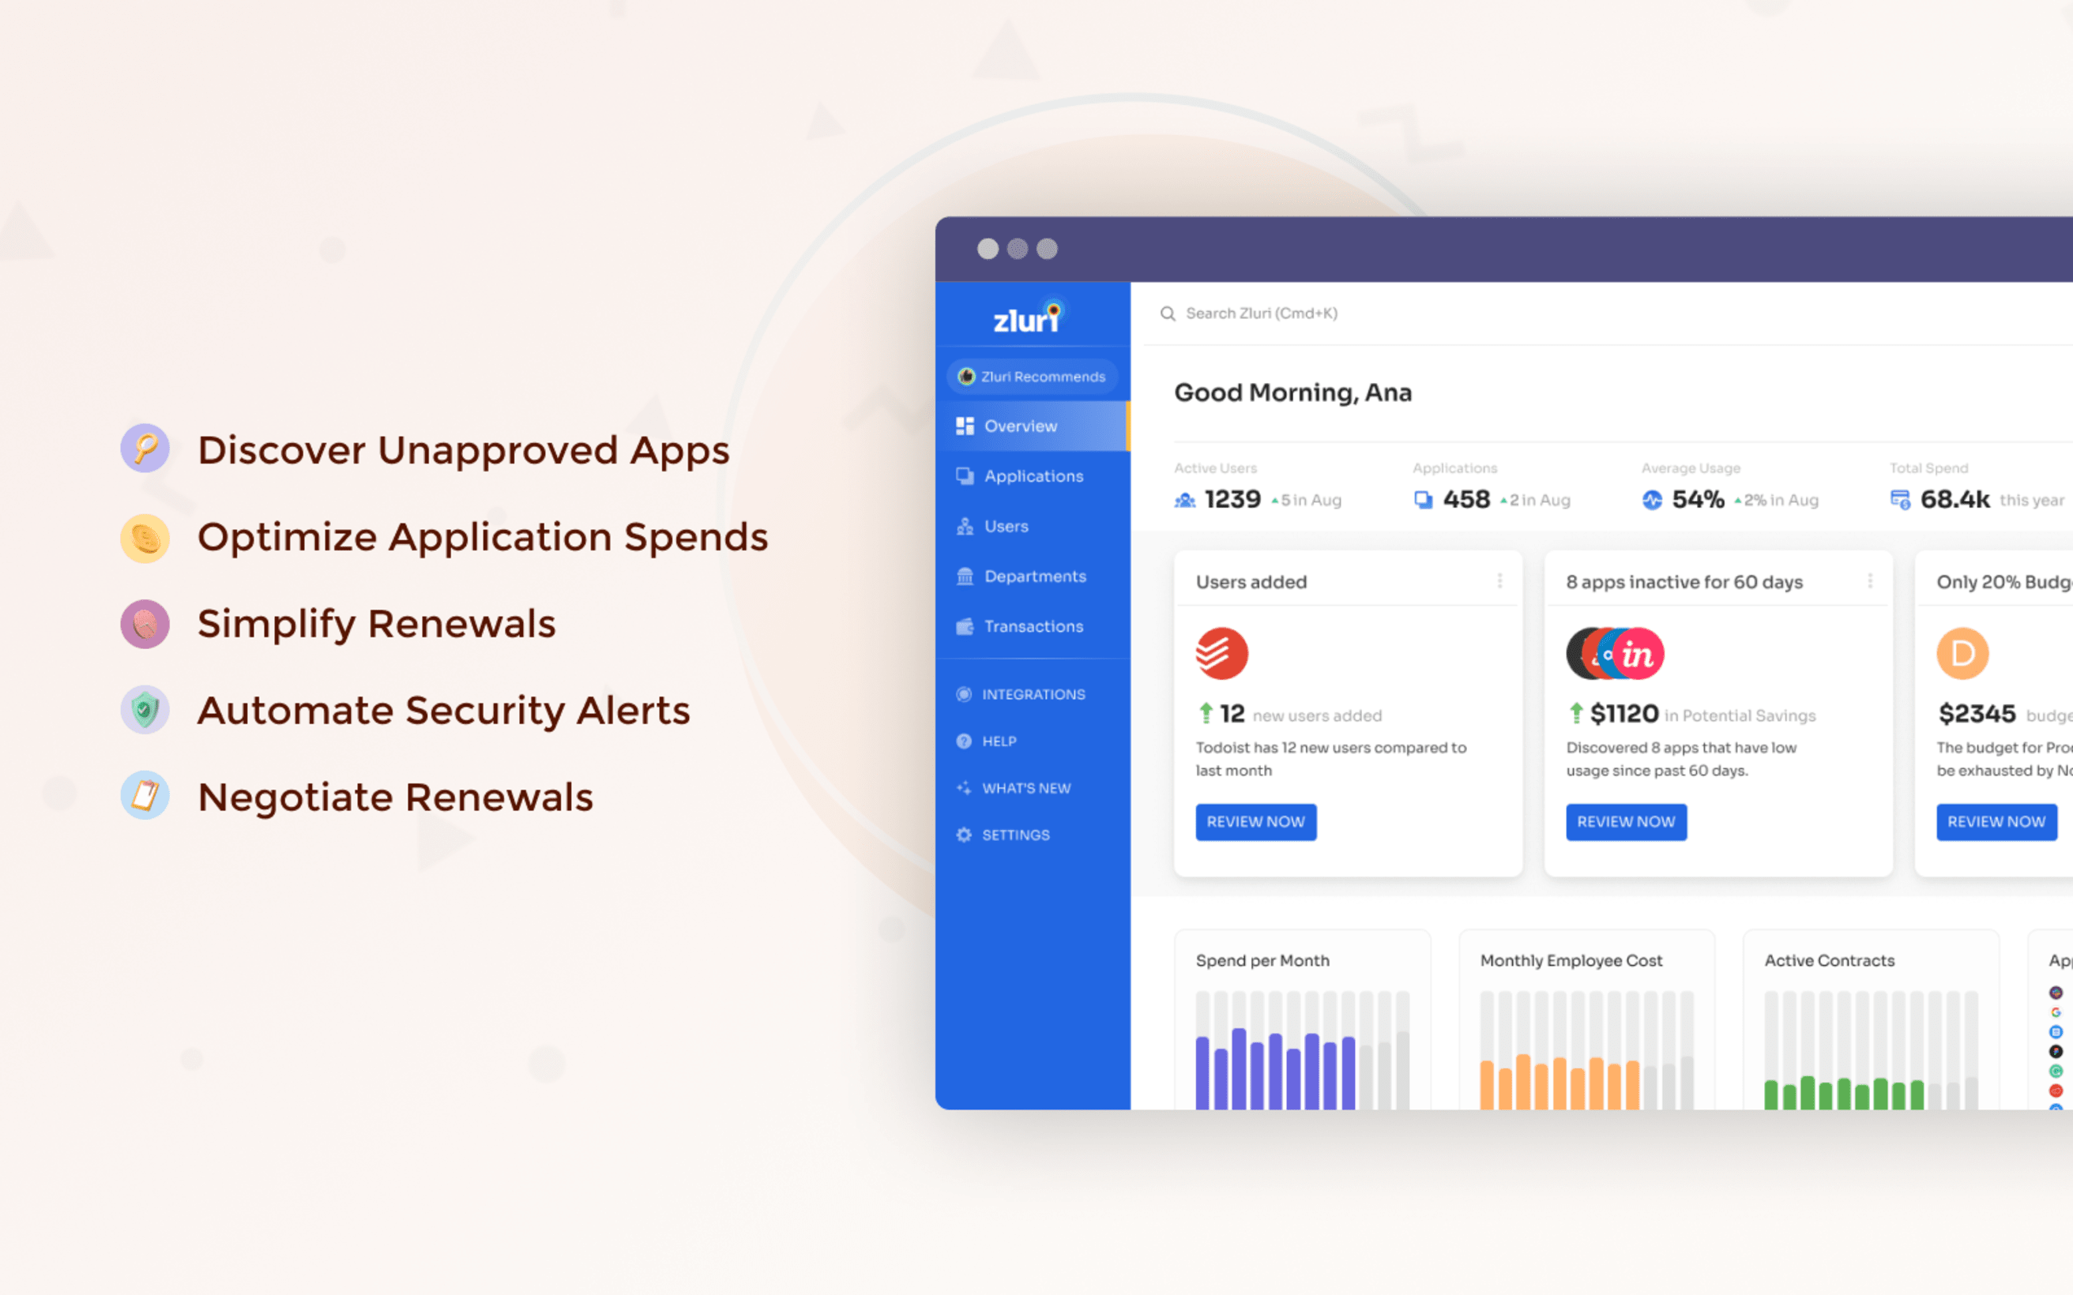Click the Overview icon in sidebar

click(x=967, y=425)
